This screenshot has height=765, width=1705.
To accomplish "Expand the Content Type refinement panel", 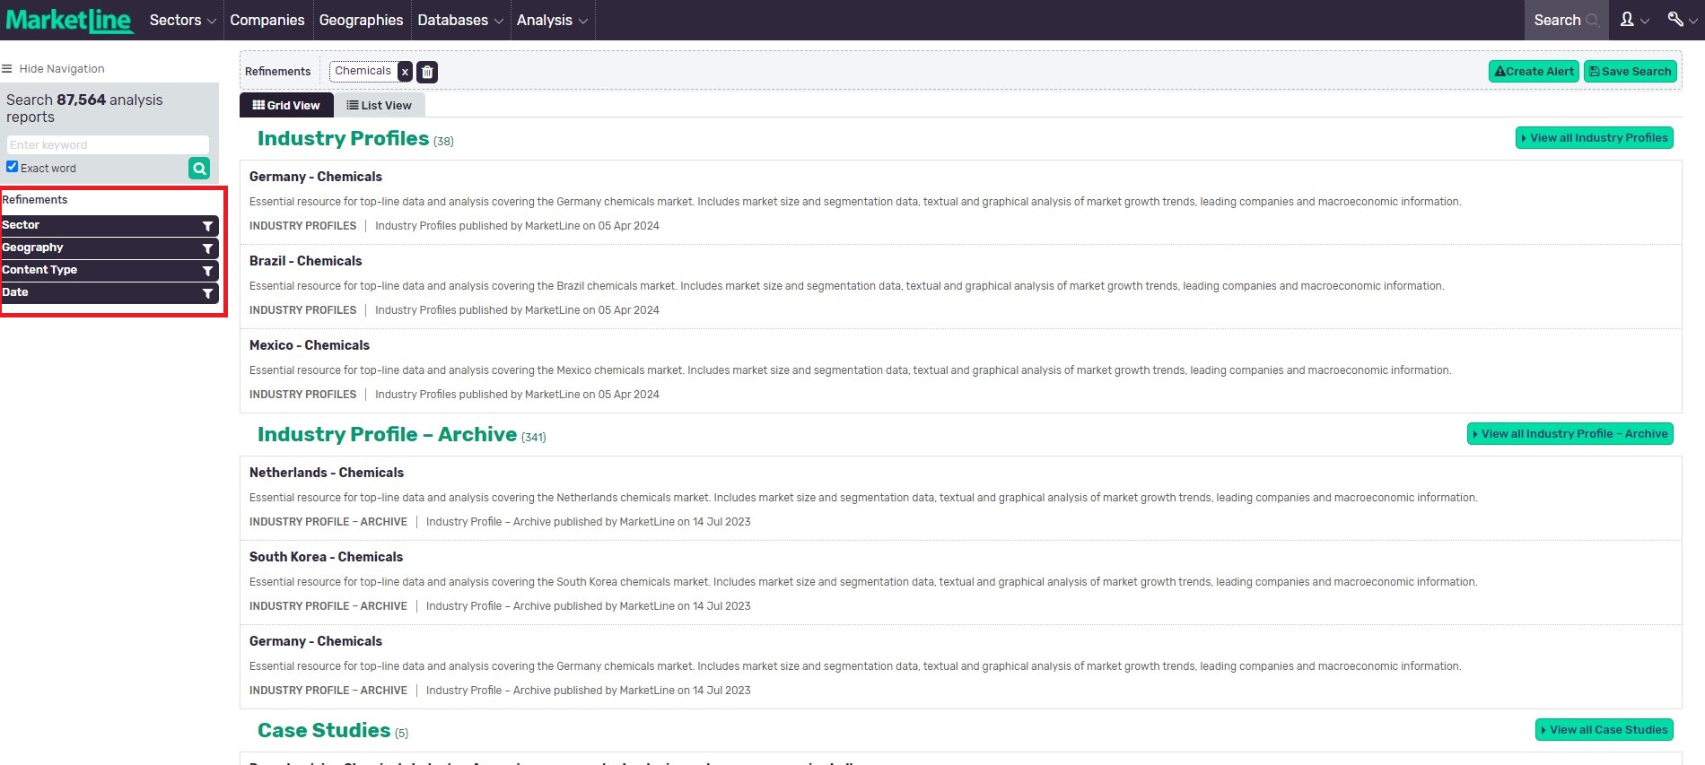I will pyautogui.click(x=99, y=270).
